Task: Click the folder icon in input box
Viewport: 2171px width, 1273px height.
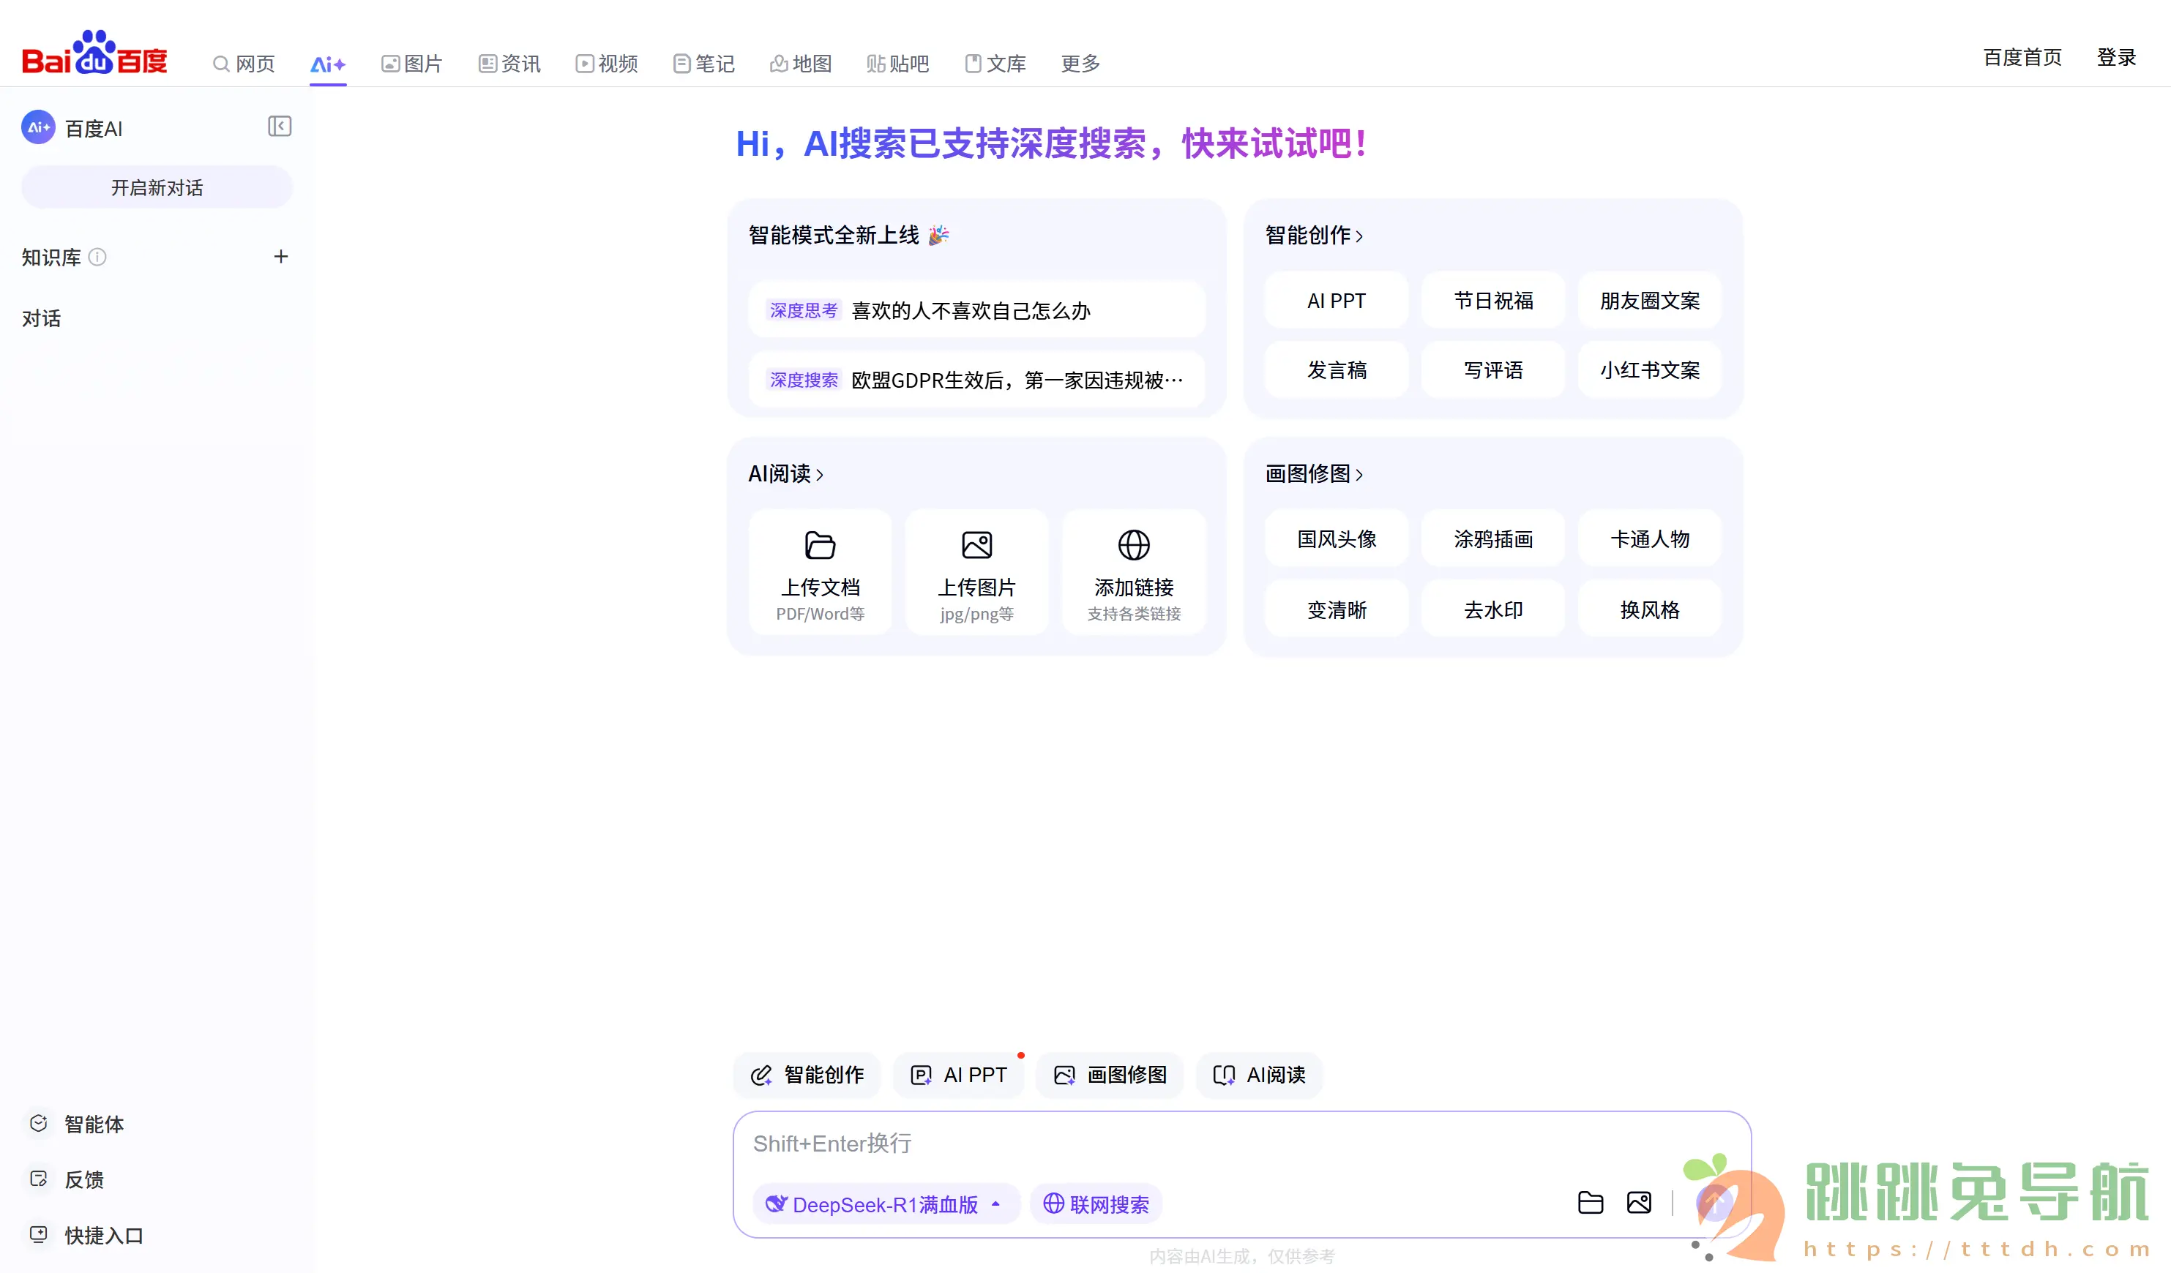Action: coord(1591,1203)
